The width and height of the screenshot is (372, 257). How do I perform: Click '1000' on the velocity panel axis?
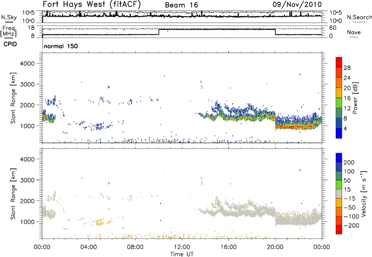(x=27, y=221)
